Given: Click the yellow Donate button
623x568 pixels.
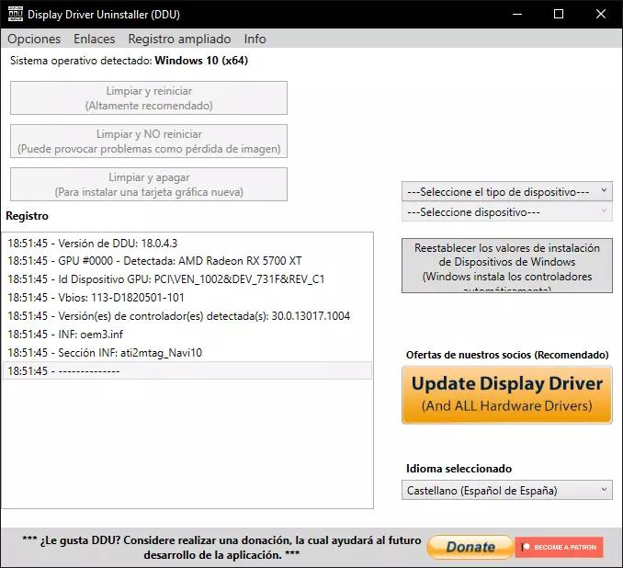Looking at the screenshot, I should pos(470,547).
